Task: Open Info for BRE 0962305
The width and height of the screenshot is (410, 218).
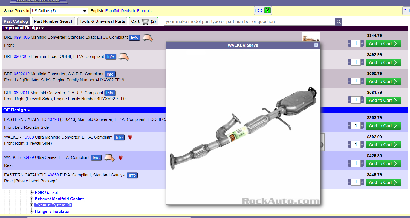Action: coord(111,57)
